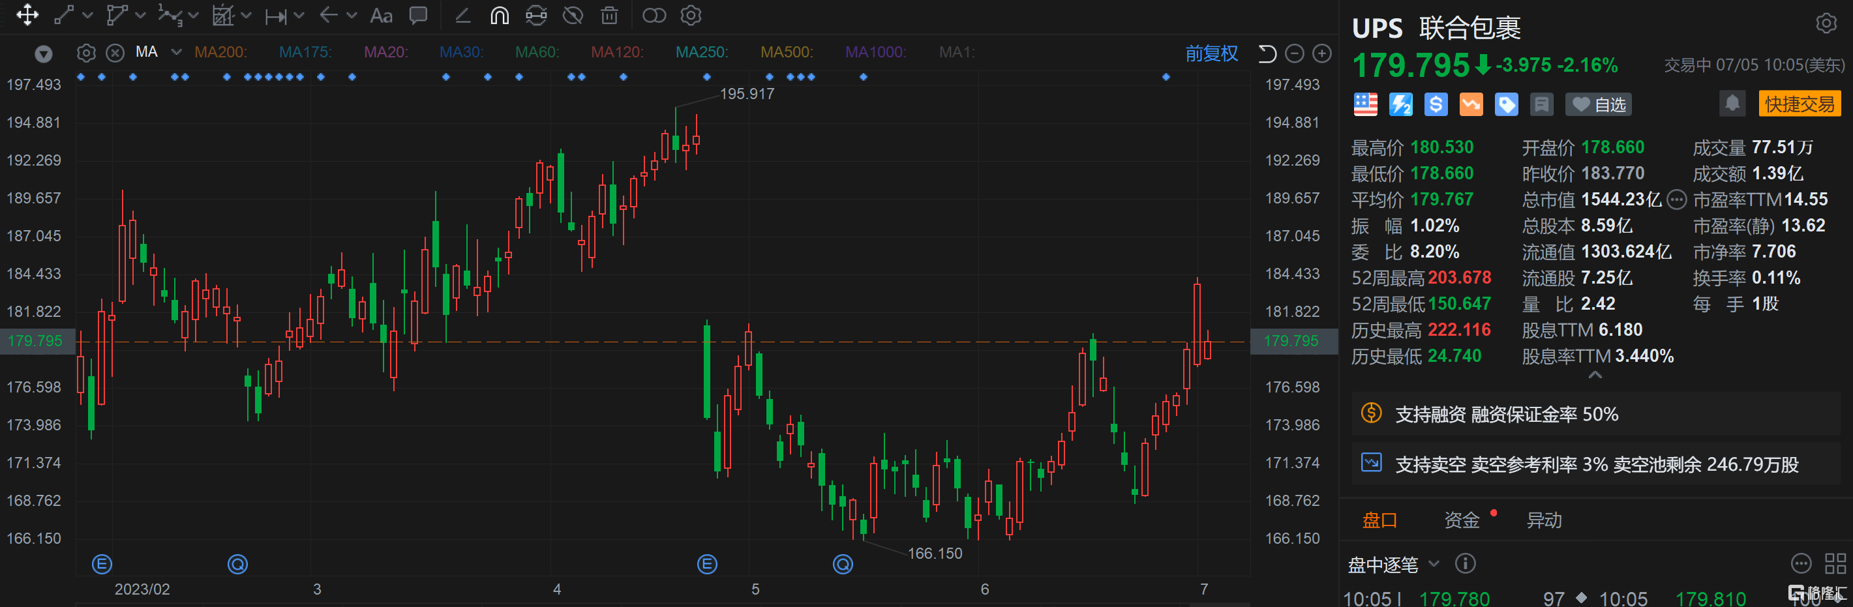Collapse the indicator legend triangle
1853x607 pixels.
(43, 54)
